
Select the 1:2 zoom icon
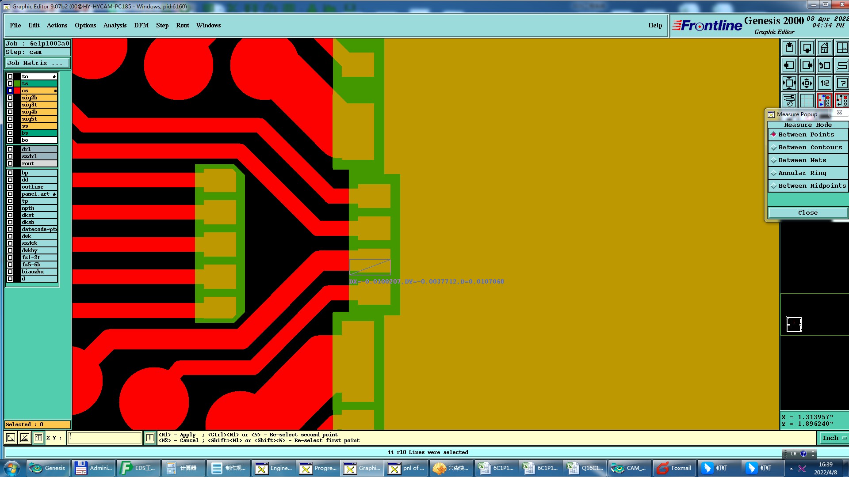click(x=824, y=83)
